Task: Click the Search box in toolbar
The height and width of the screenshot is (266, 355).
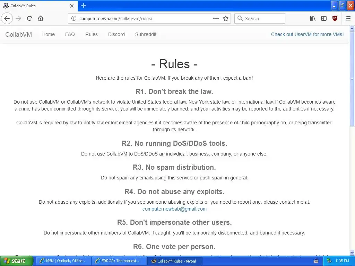Action: click(260, 19)
